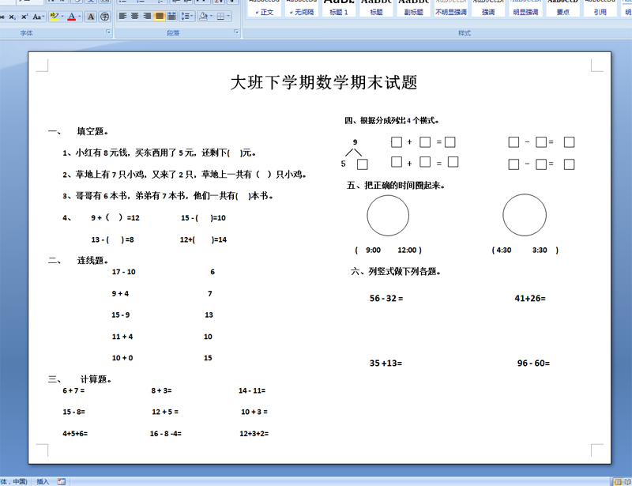Click the document title 大班下学期数学期末试题

[324, 83]
